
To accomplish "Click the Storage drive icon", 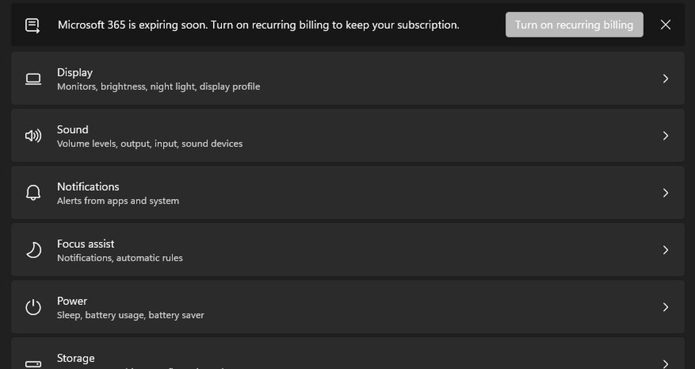I will [33, 364].
